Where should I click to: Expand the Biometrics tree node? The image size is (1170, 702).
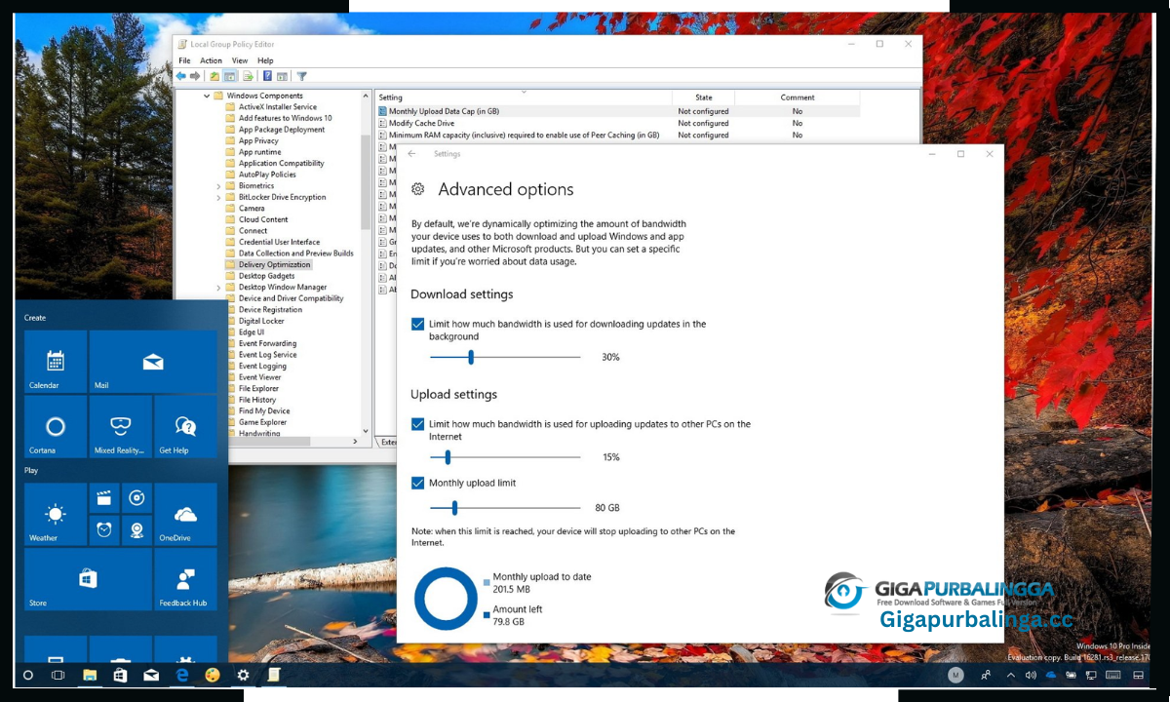coord(218,185)
